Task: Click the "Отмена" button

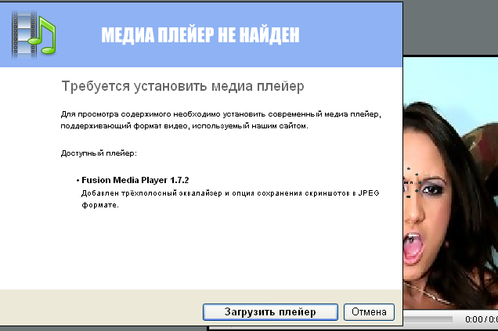Action: (x=369, y=312)
